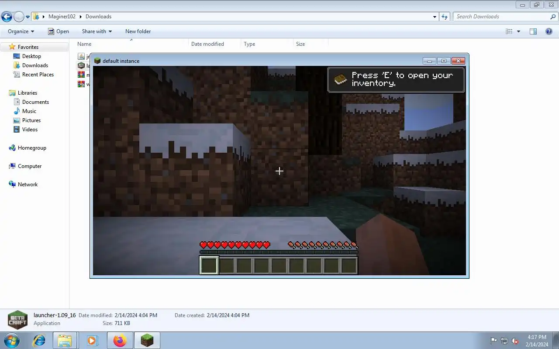Select Computer in the navigation pane

(x=30, y=166)
